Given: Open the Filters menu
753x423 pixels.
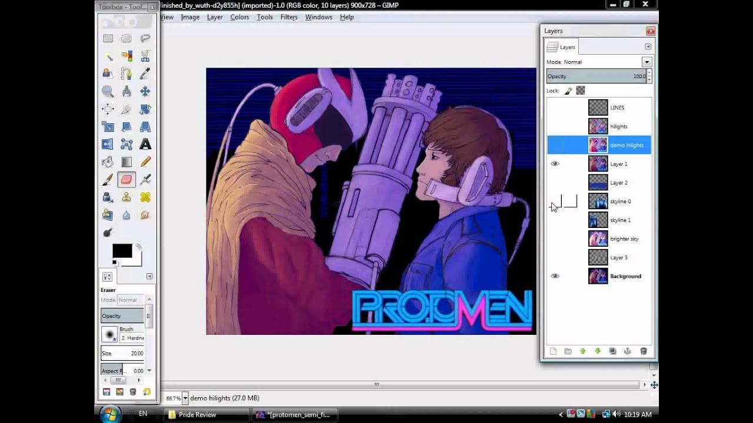Looking at the screenshot, I should pyautogui.click(x=289, y=17).
